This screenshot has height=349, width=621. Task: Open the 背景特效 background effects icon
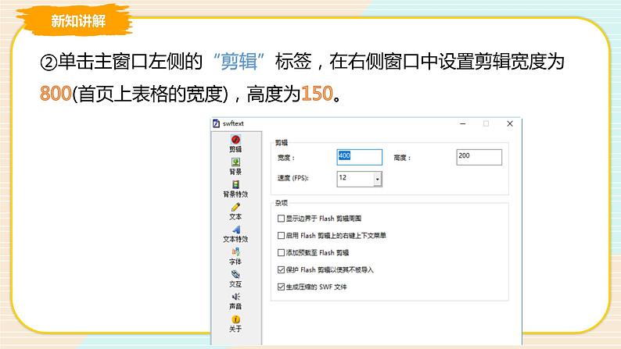(x=235, y=184)
